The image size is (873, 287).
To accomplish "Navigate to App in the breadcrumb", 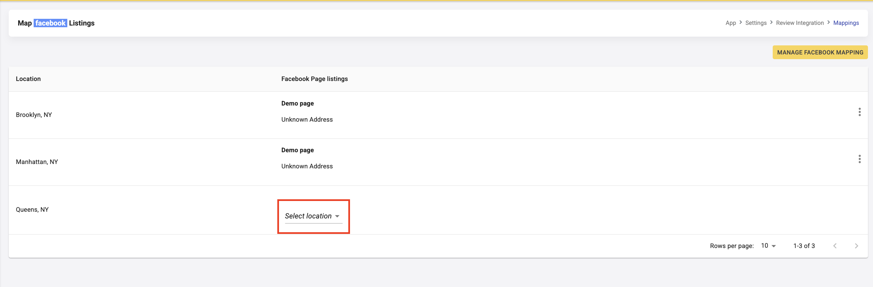I will (x=731, y=23).
